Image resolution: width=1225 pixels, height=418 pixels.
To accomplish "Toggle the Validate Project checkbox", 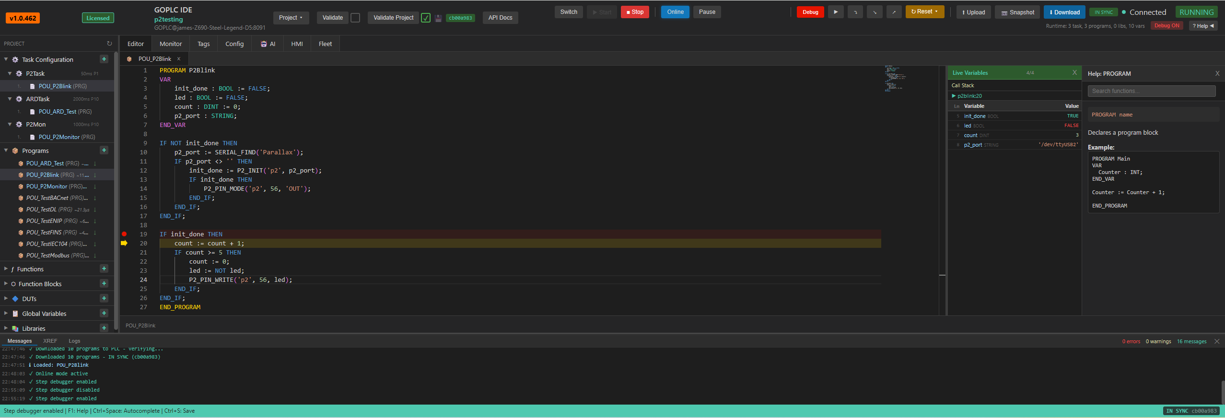I will (x=426, y=18).
